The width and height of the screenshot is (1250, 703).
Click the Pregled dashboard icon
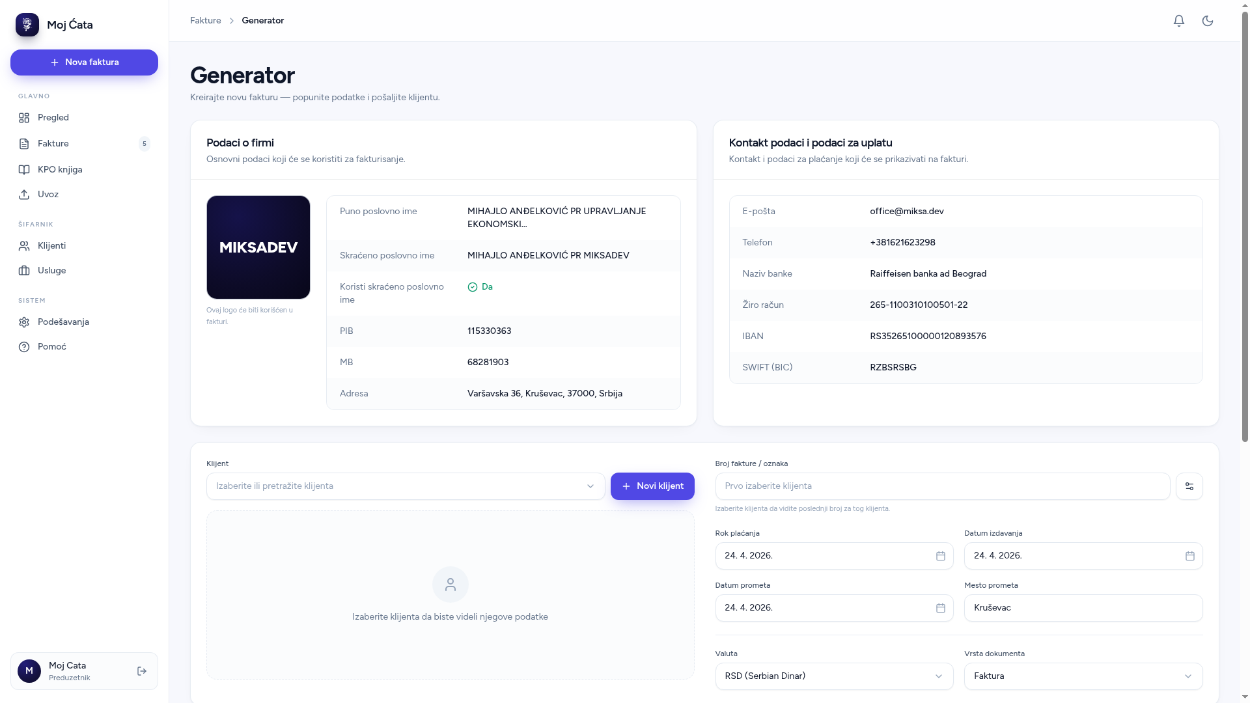click(24, 118)
